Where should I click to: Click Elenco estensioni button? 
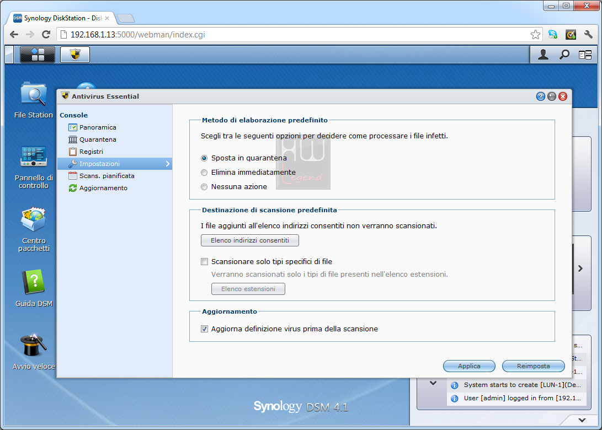pyautogui.click(x=248, y=289)
